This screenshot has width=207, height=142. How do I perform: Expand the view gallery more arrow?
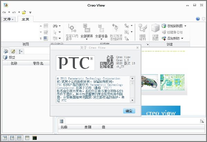click(41, 39)
